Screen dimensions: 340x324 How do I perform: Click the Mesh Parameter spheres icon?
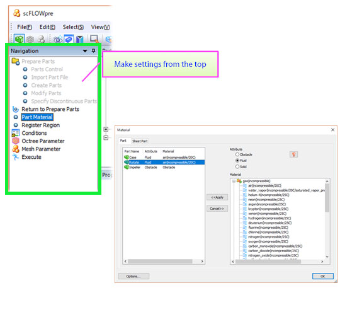[16, 149]
